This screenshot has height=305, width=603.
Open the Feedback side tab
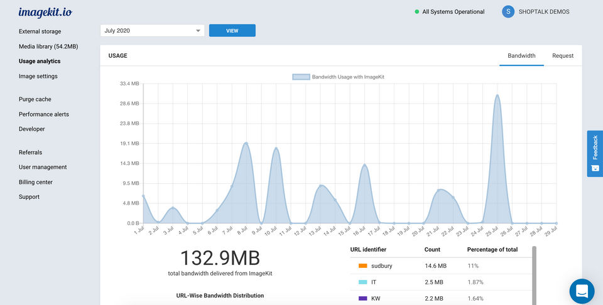pos(595,153)
